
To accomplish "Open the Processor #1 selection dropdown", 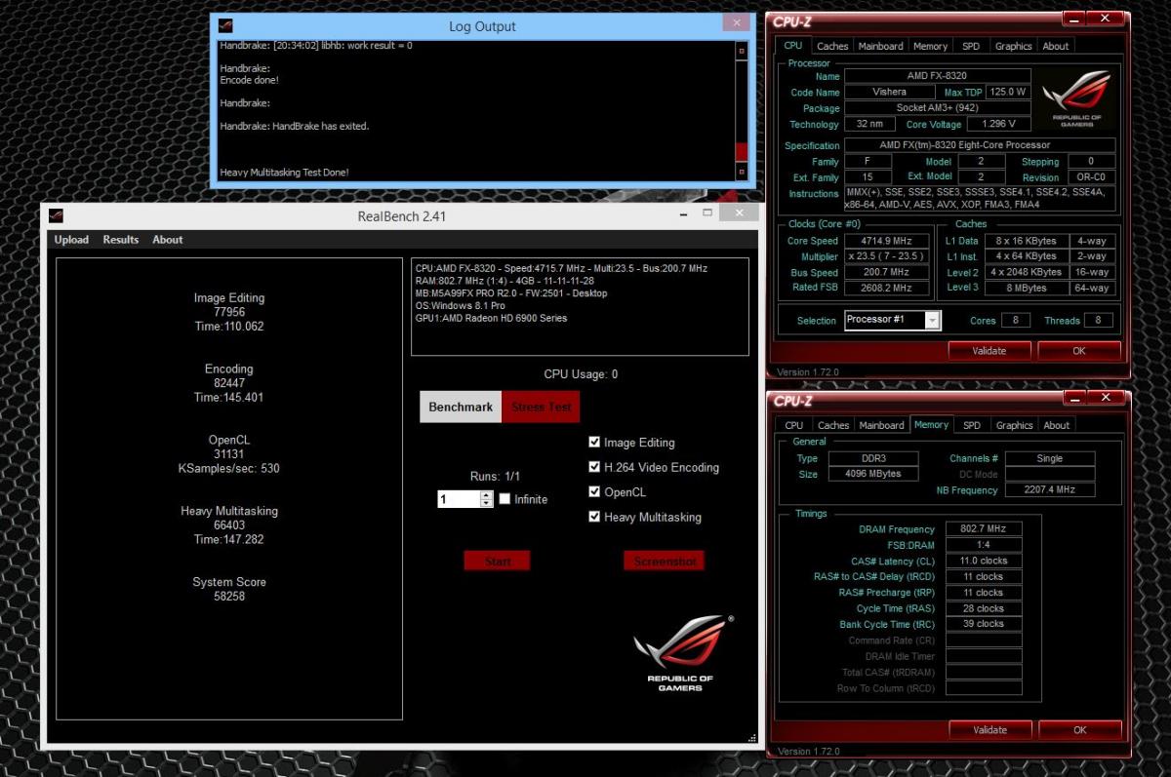I will coord(933,320).
